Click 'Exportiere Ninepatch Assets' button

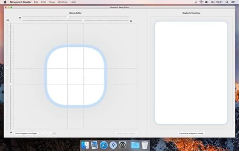click(191, 134)
